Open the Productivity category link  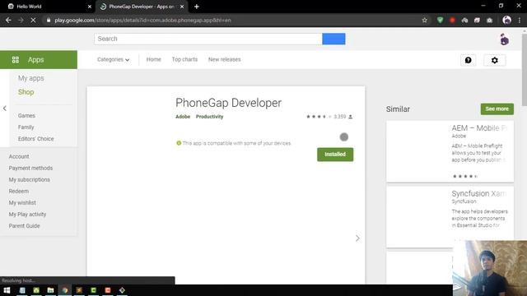pyautogui.click(x=209, y=117)
